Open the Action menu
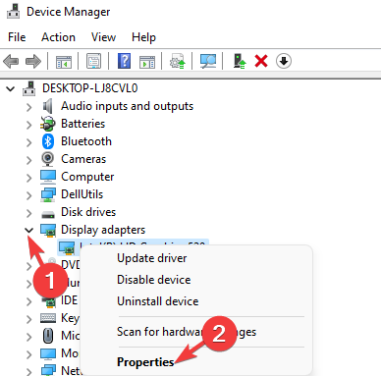This screenshot has height=376, width=381. (x=58, y=37)
